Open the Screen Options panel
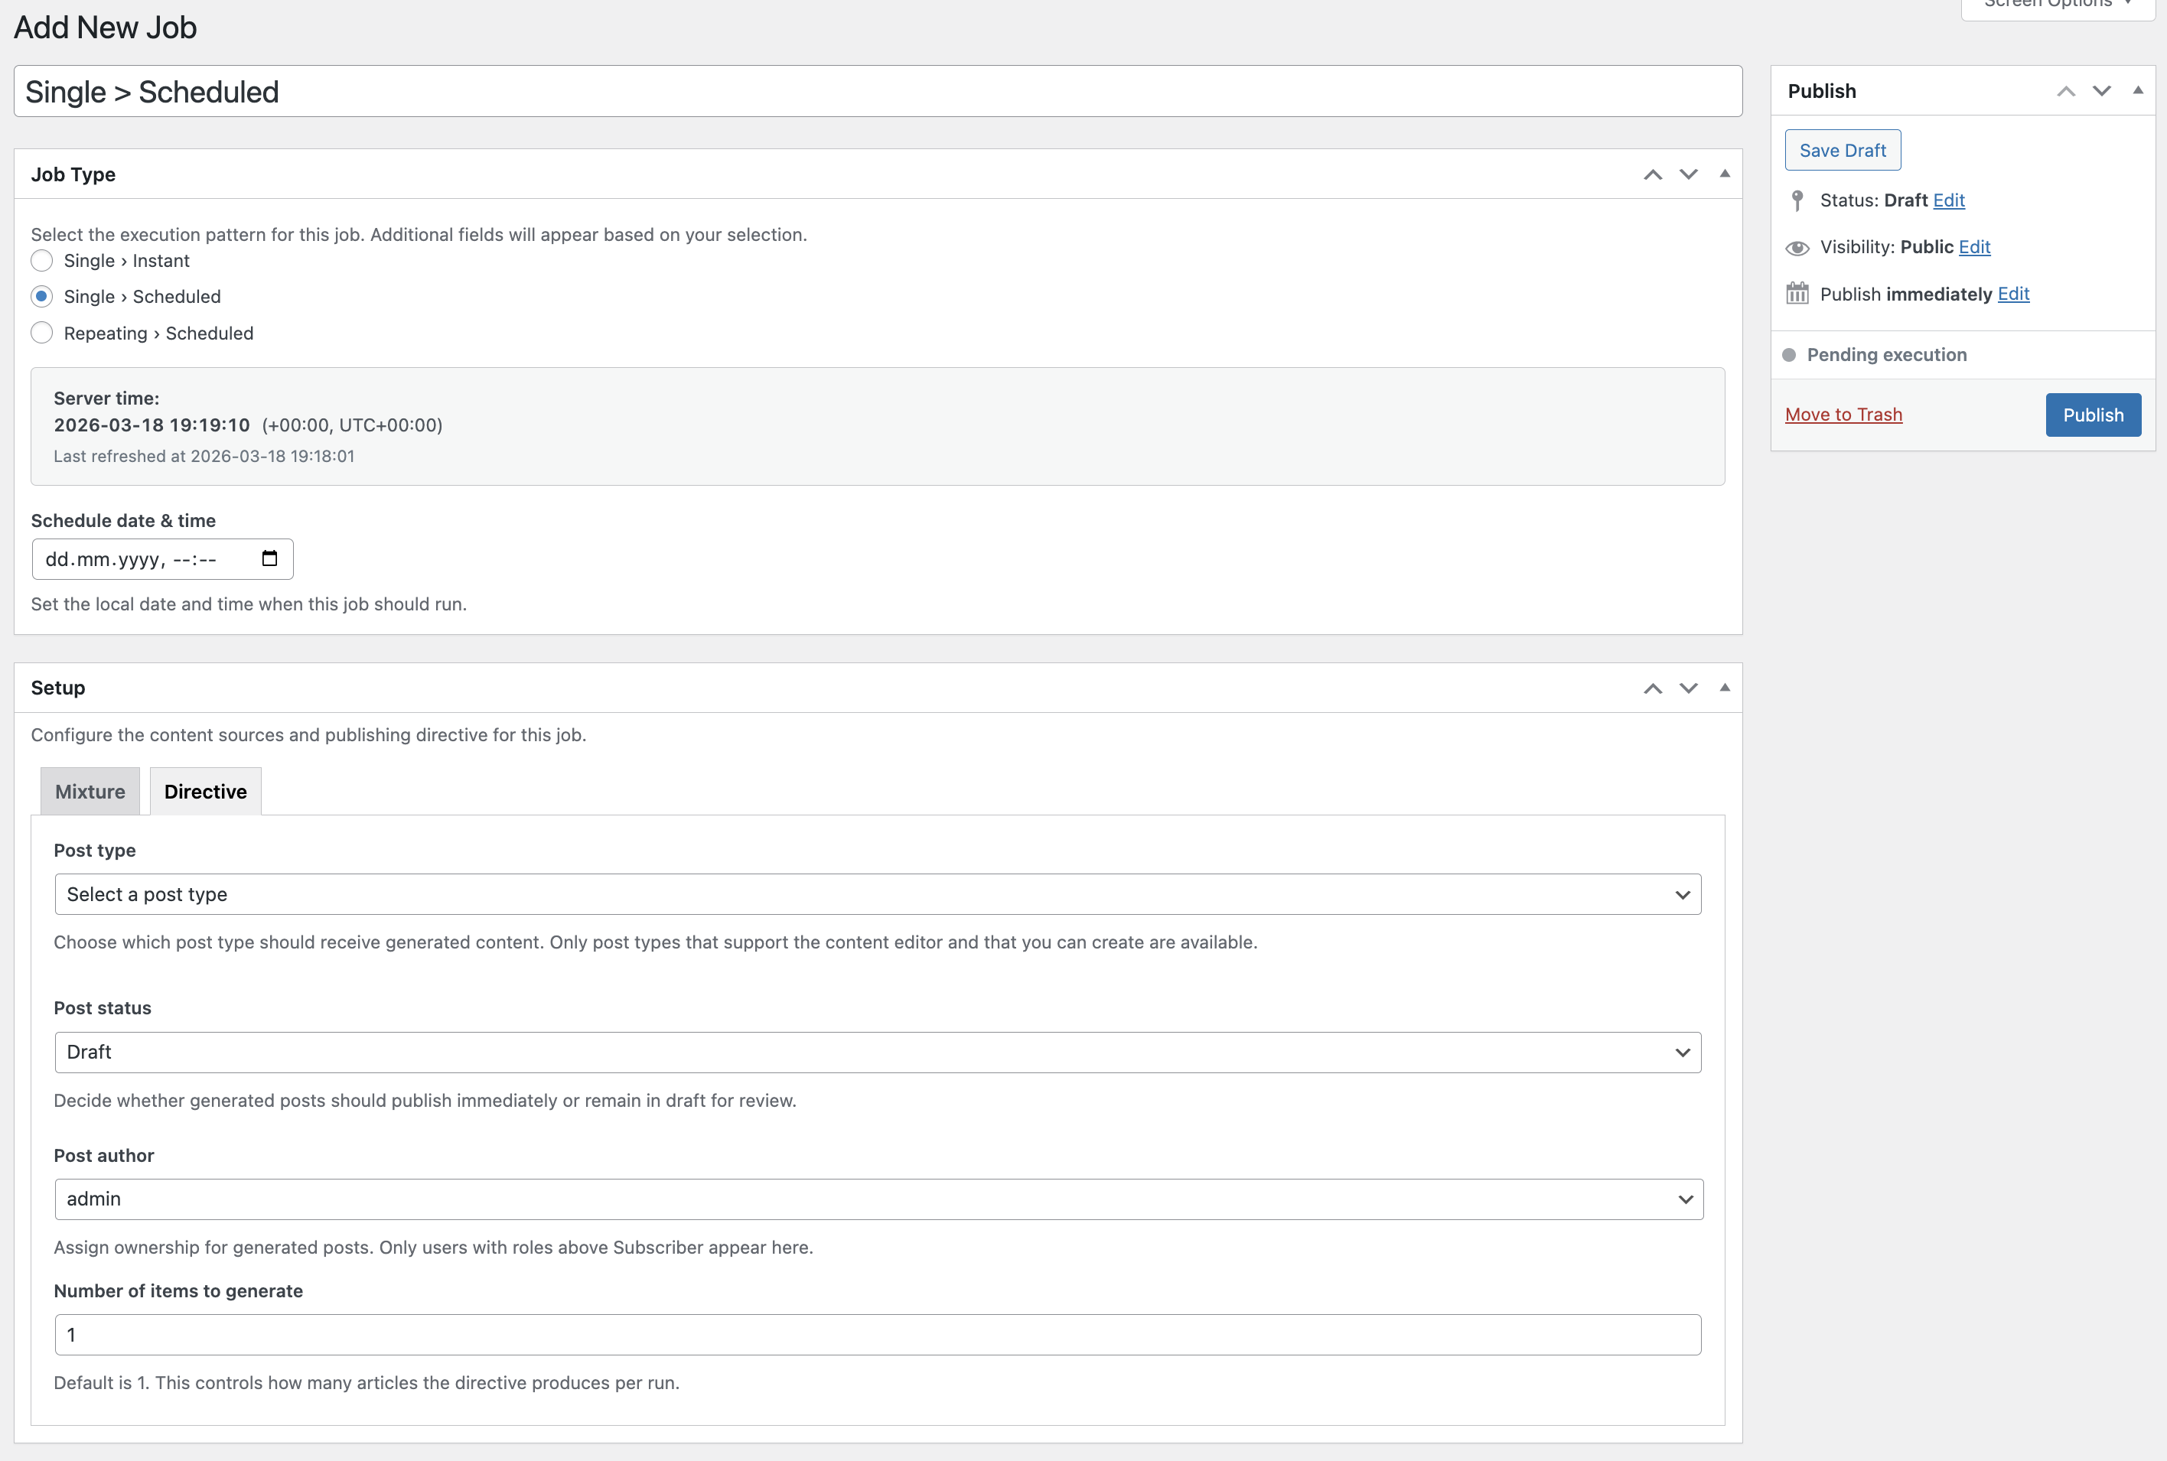The width and height of the screenshot is (2167, 1461). pyautogui.click(x=2055, y=5)
